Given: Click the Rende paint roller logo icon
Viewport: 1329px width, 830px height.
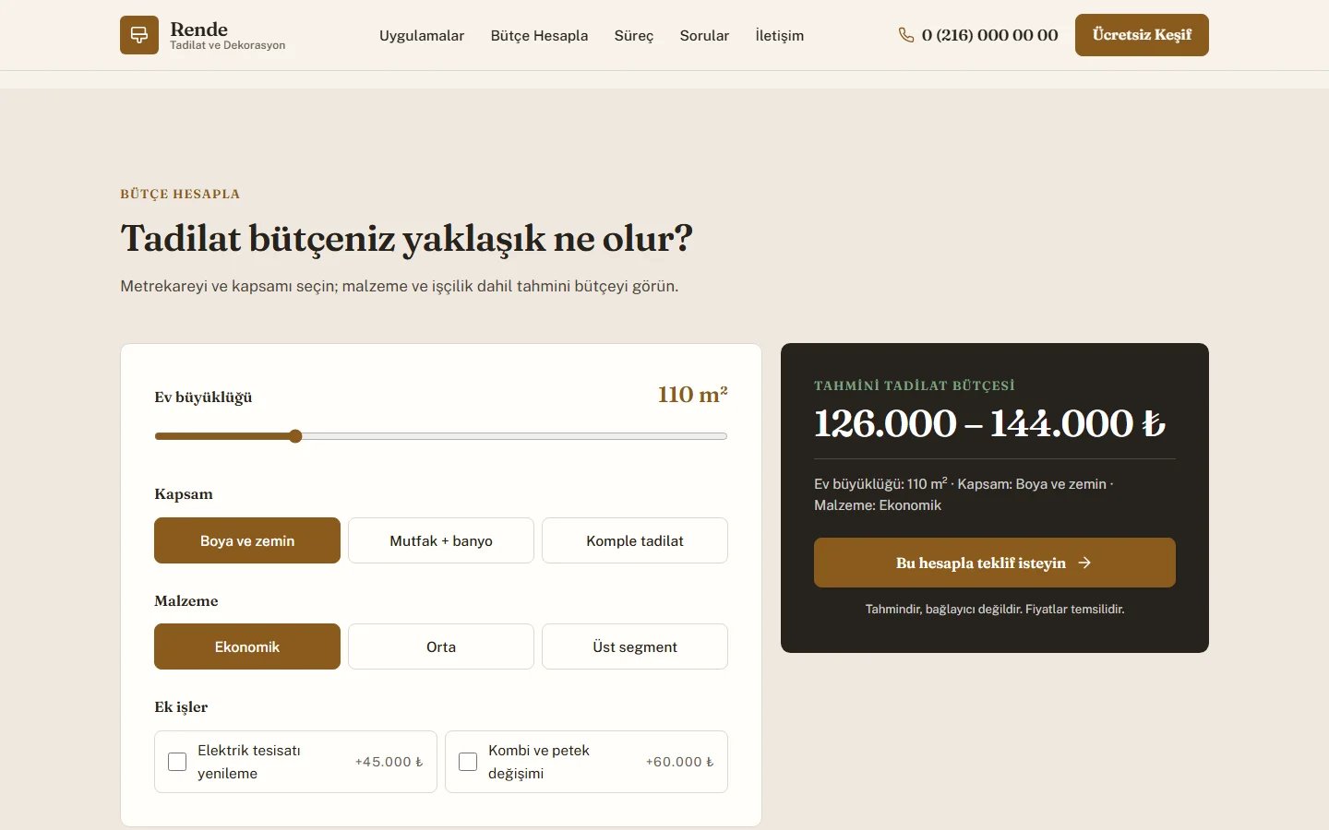Looking at the screenshot, I should [x=139, y=35].
